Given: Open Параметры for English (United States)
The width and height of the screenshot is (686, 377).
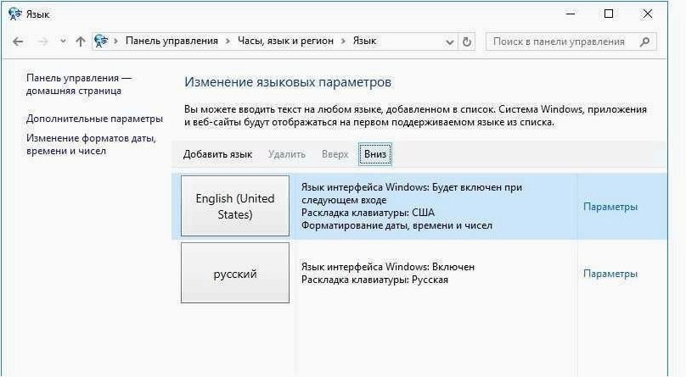Looking at the screenshot, I should pyautogui.click(x=610, y=207).
